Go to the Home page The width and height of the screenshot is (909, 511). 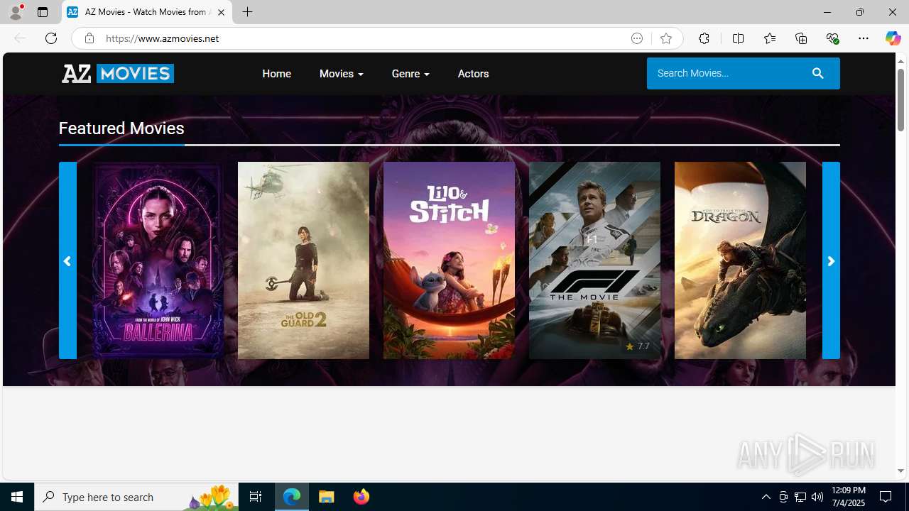point(277,74)
